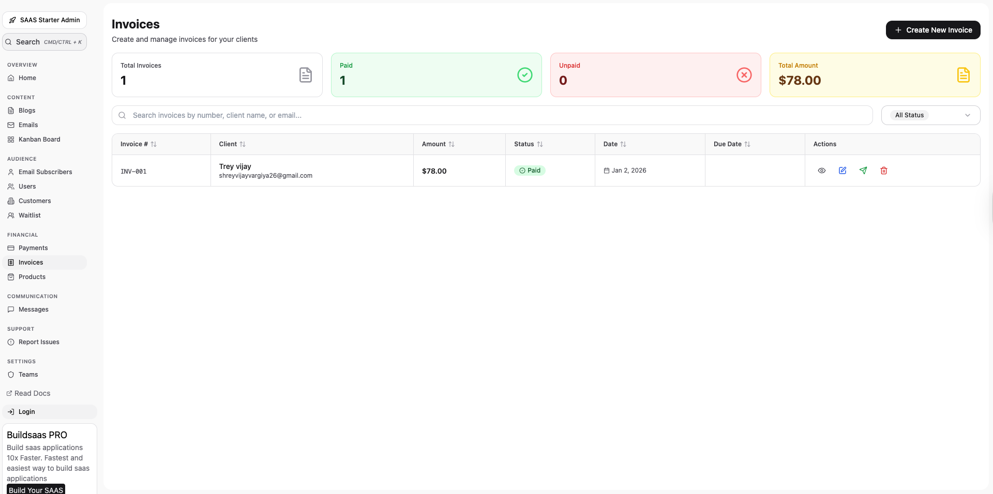
Task: Expand status filter using its chevron arrow
Action: [x=968, y=115]
